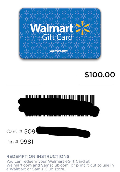Click the black scribble covering the barcode
This screenshot has width=120, height=172.
[59, 107]
